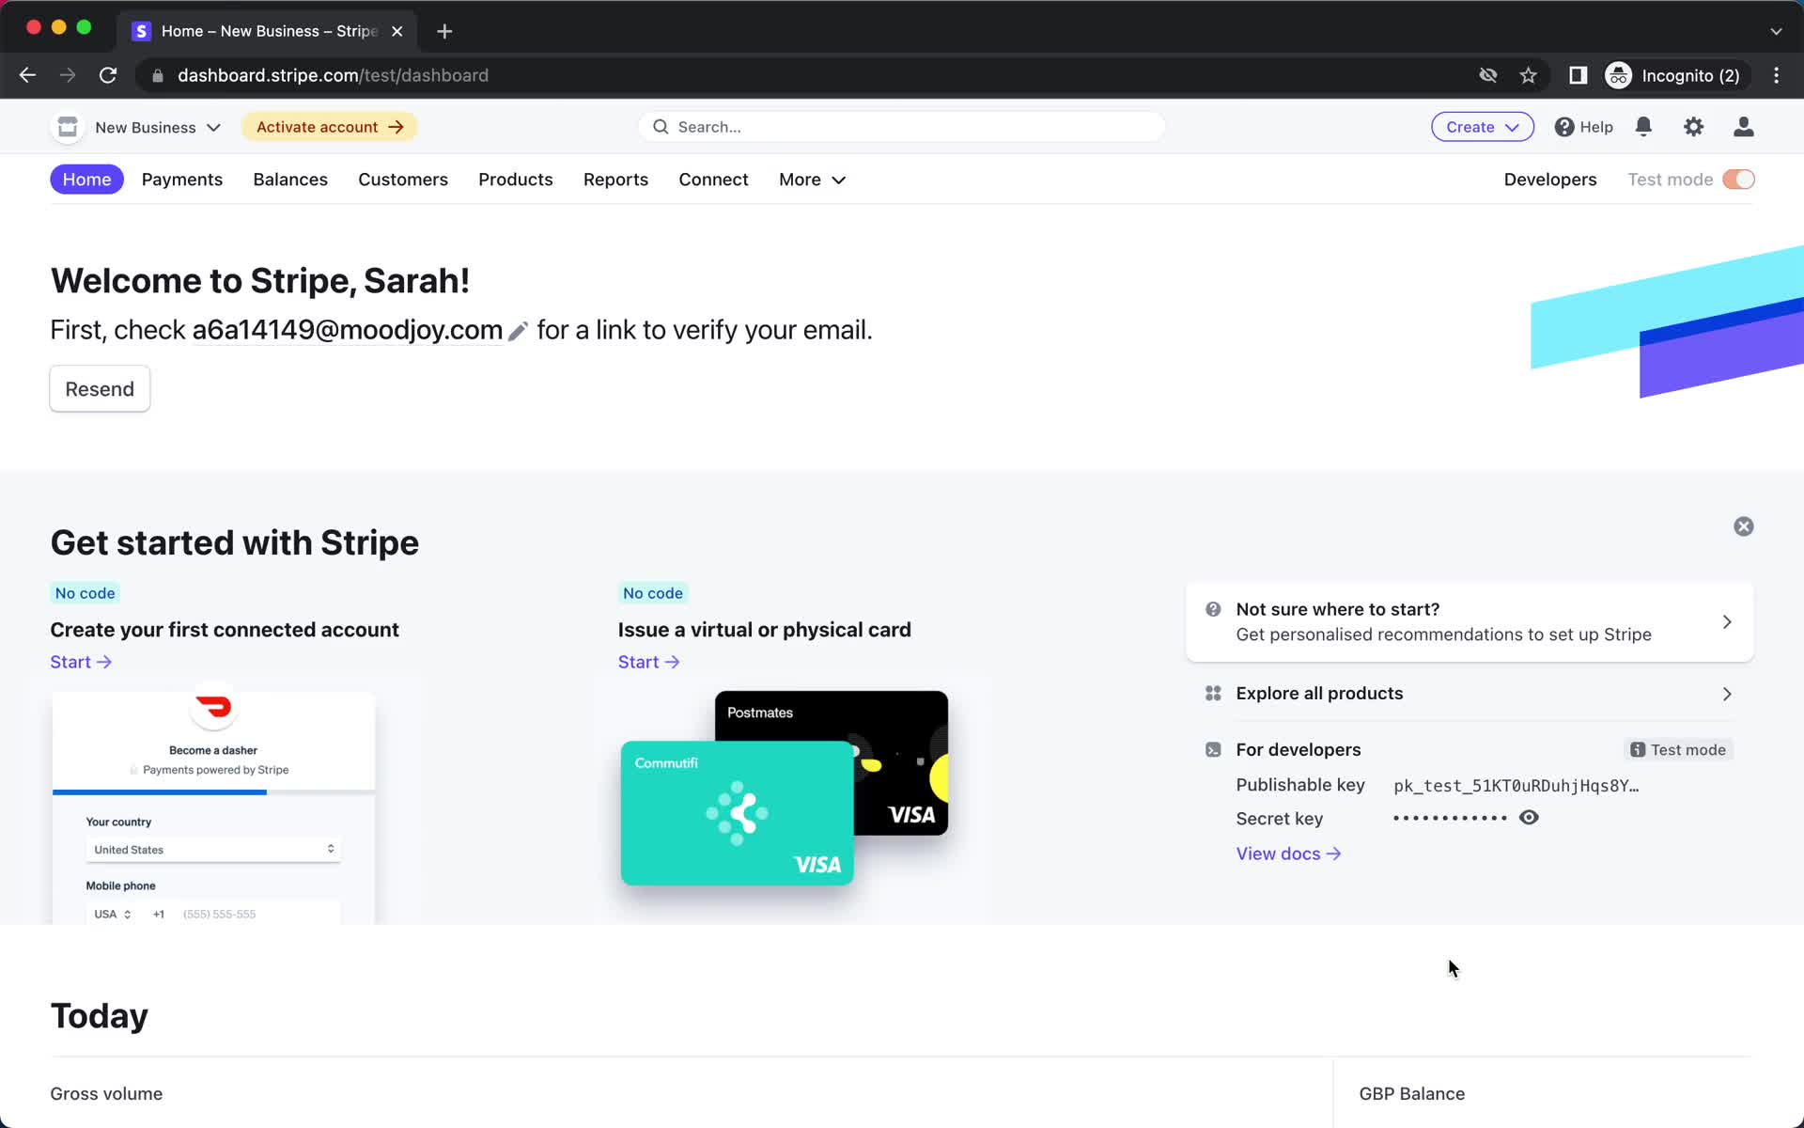Open the View docs link
The image size is (1804, 1128).
click(1288, 854)
